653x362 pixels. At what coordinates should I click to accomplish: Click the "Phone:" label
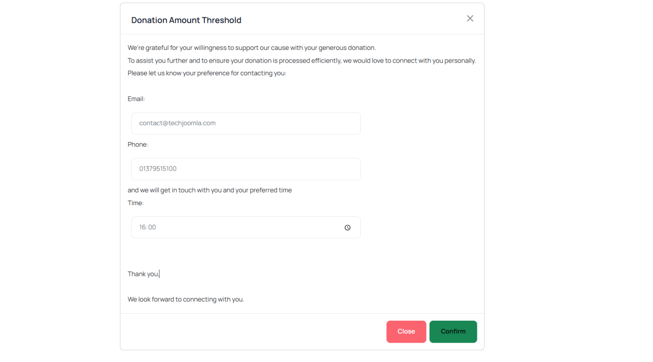pyautogui.click(x=138, y=145)
